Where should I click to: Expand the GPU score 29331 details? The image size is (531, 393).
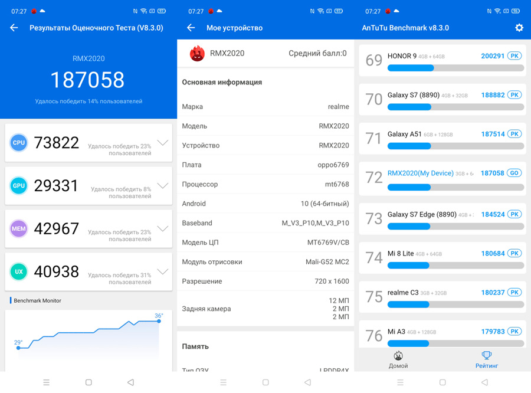pos(163,186)
